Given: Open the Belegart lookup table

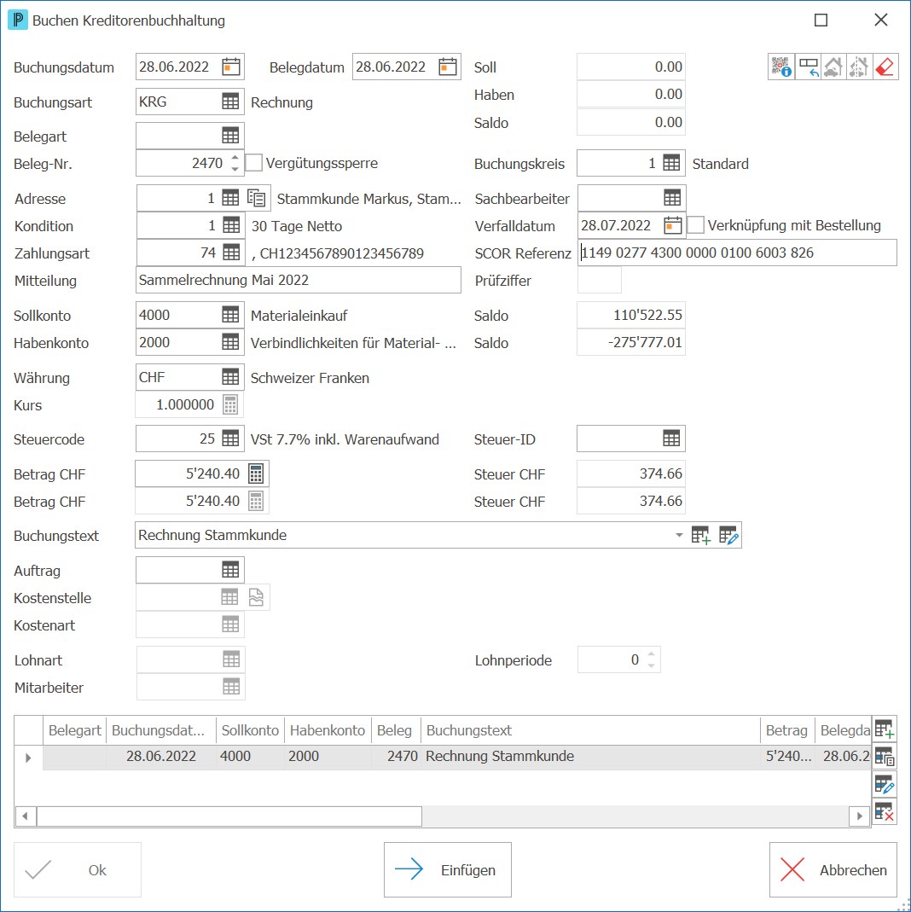Looking at the screenshot, I should pos(230,137).
